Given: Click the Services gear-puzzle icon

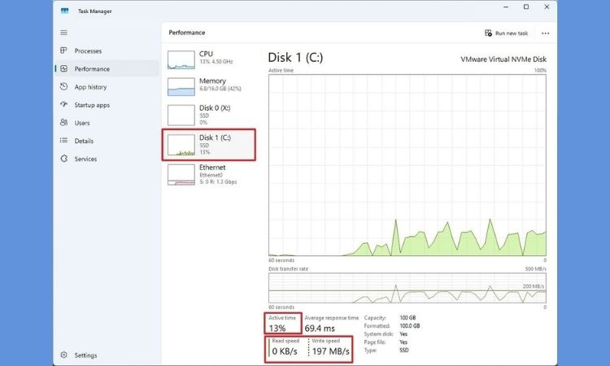Looking at the screenshot, I should [x=63, y=159].
